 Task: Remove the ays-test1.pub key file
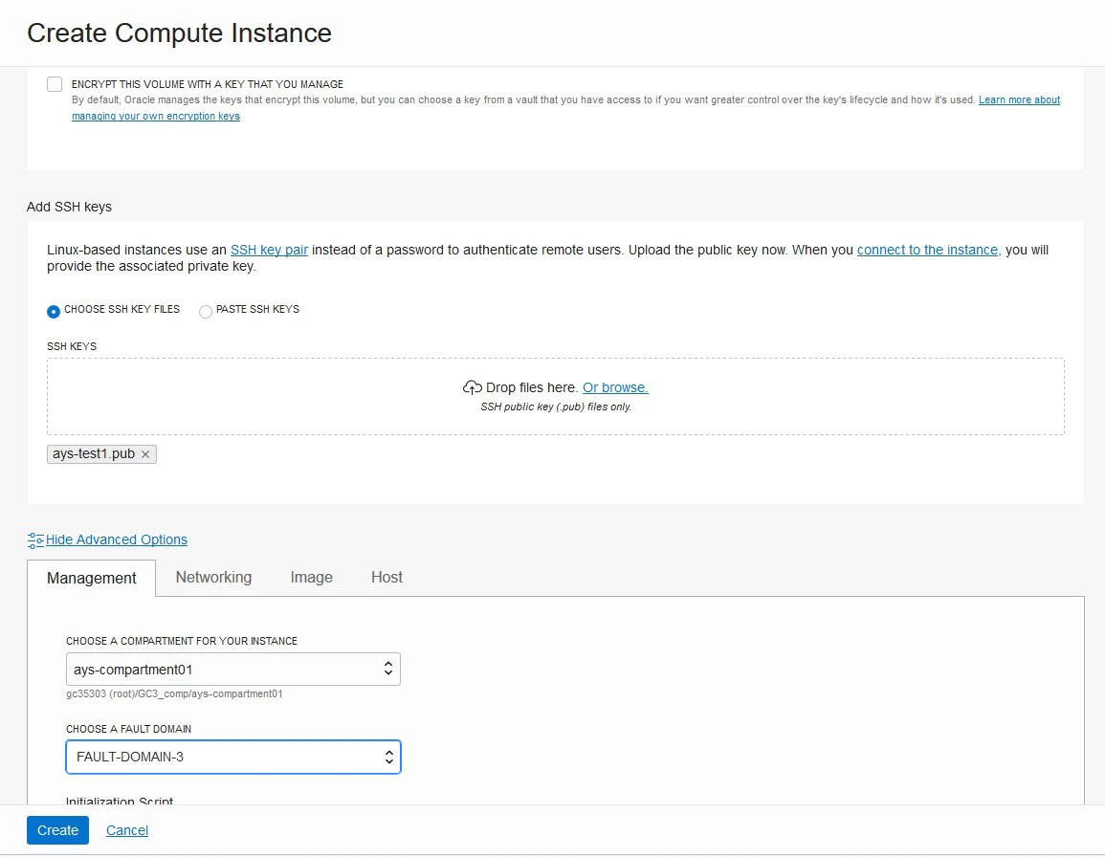click(x=145, y=454)
